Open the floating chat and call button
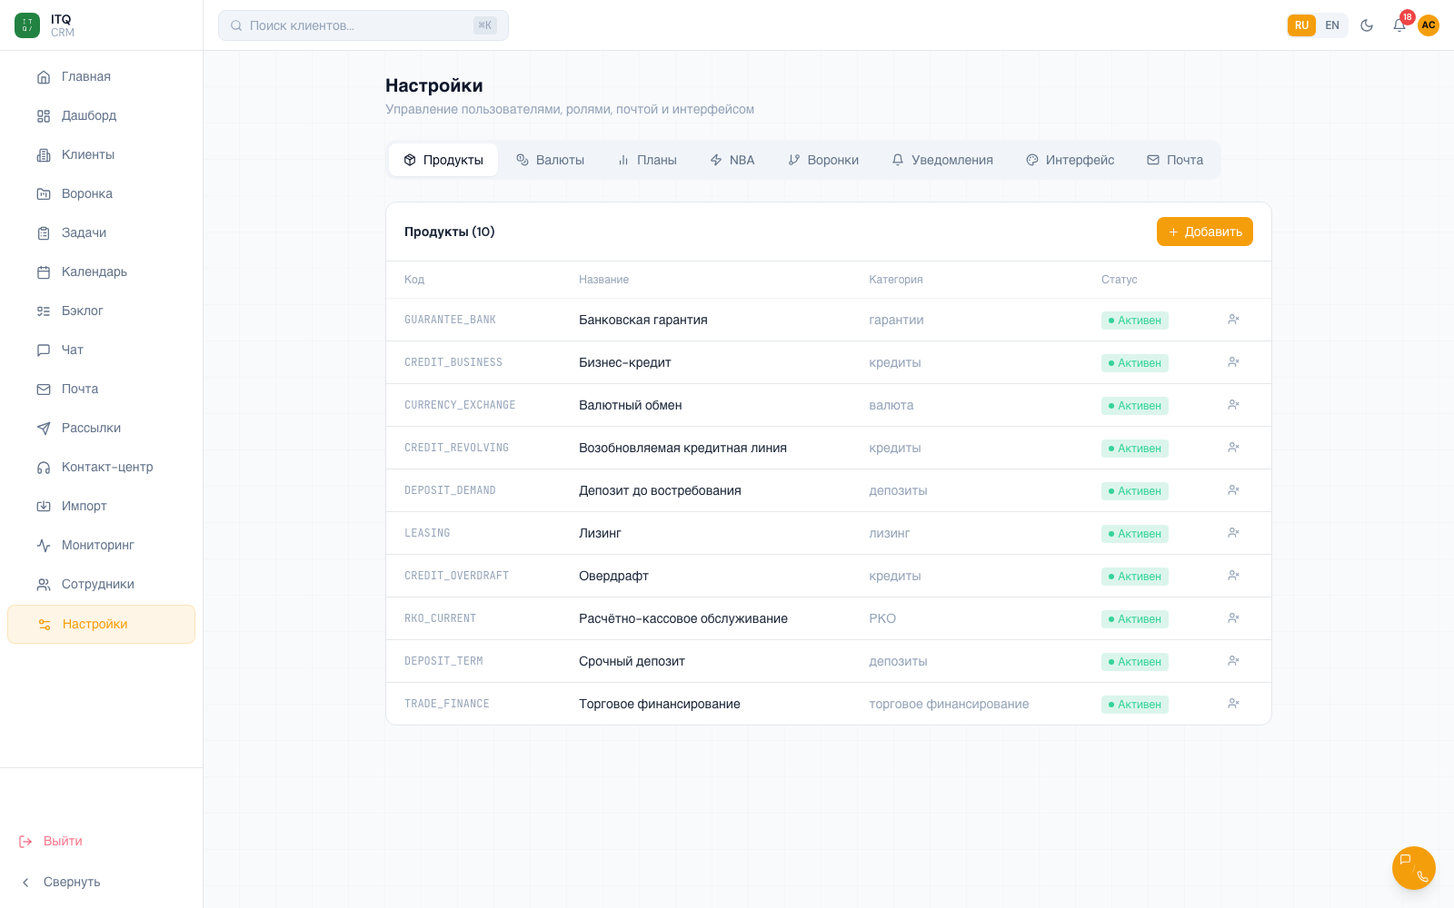Image resolution: width=1454 pixels, height=908 pixels. (1414, 868)
